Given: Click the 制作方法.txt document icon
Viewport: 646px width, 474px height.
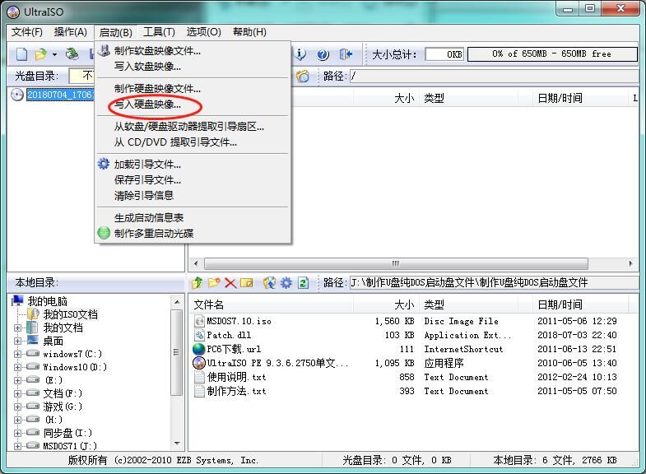Looking at the screenshot, I should coord(199,391).
